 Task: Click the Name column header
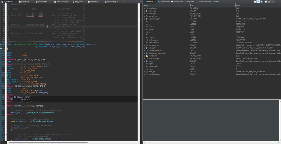click(166, 5)
